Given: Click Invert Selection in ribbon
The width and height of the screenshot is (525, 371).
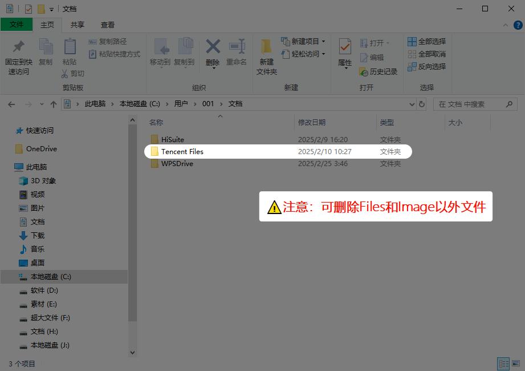Looking at the screenshot, I should coord(426,67).
